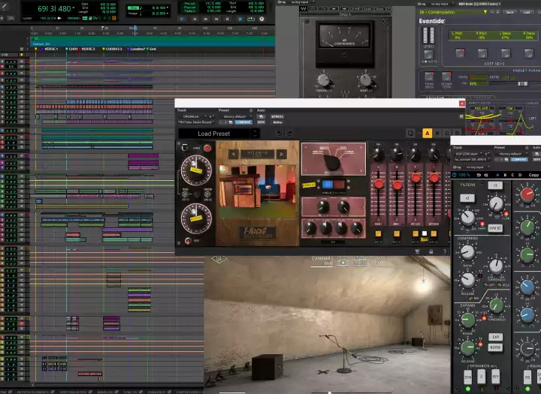Click top large input dial in T-RackS

pos(196,170)
